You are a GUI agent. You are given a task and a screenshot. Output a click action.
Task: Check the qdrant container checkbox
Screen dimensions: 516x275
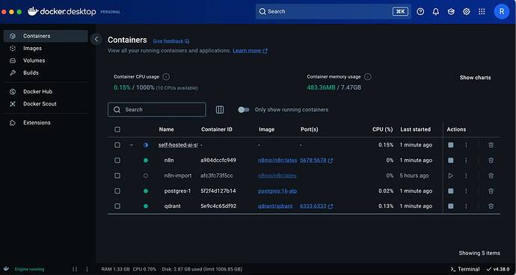click(x=117, y=206)
